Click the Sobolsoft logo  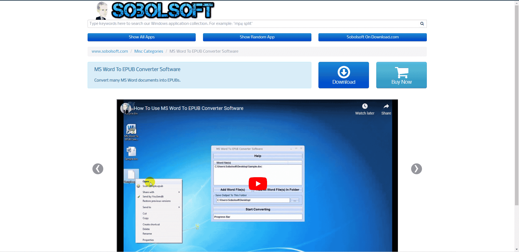tap(155, 10)
